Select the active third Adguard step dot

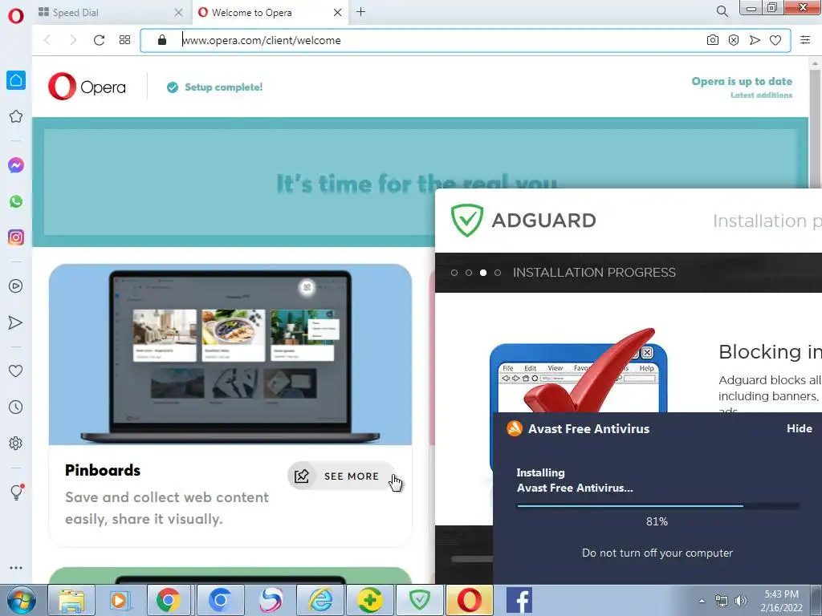pos(483,273)
